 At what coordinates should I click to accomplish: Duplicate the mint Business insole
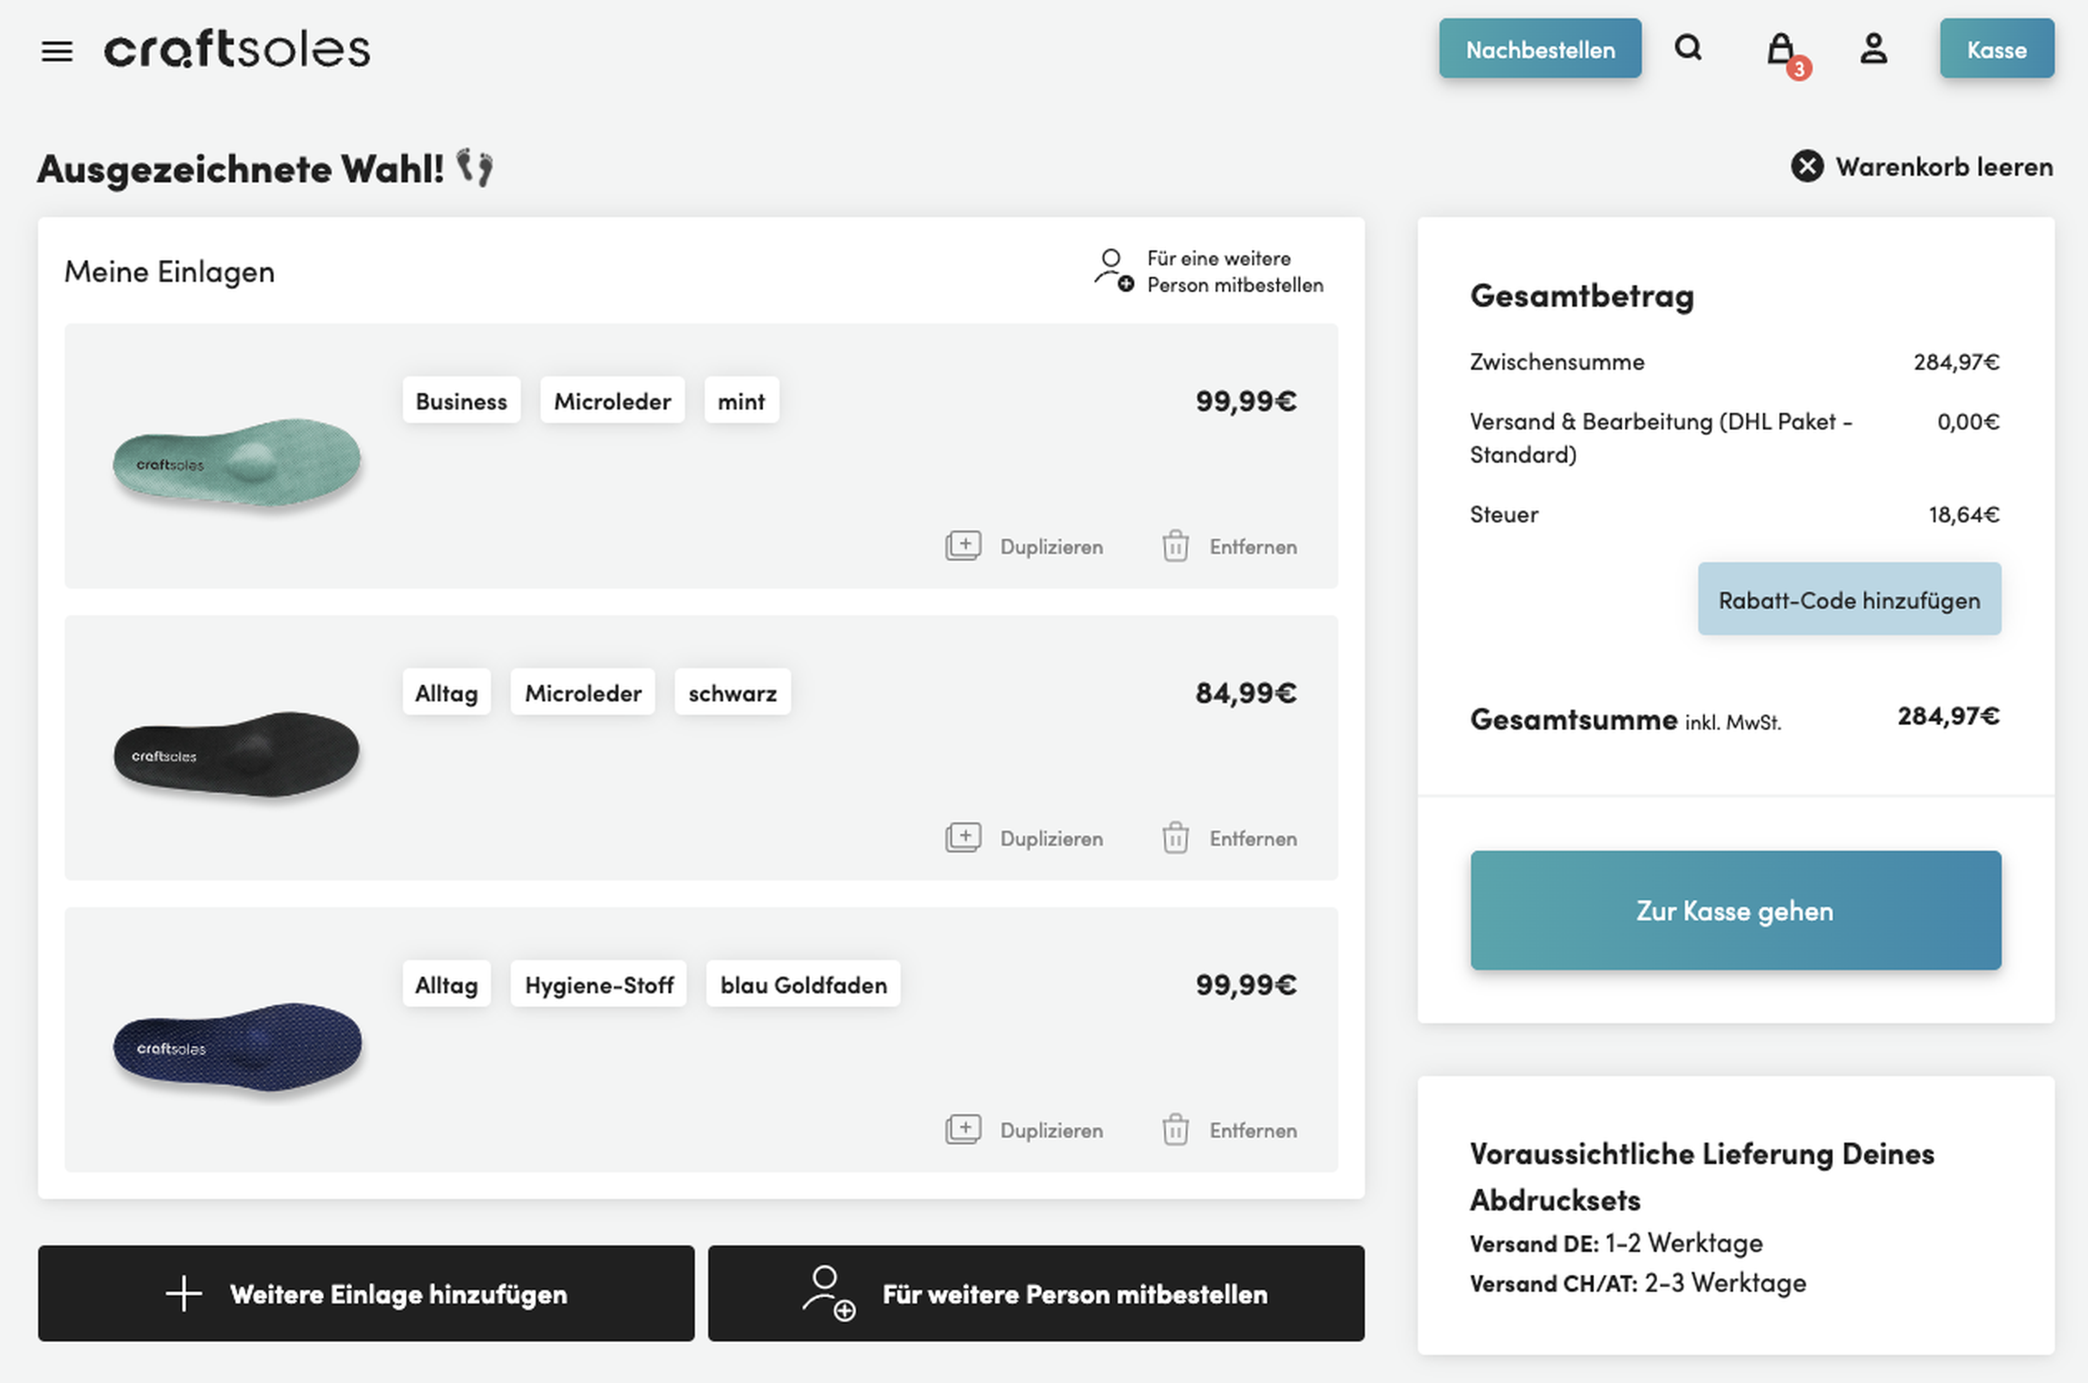pyautogui.click(x=1025, y=547)
